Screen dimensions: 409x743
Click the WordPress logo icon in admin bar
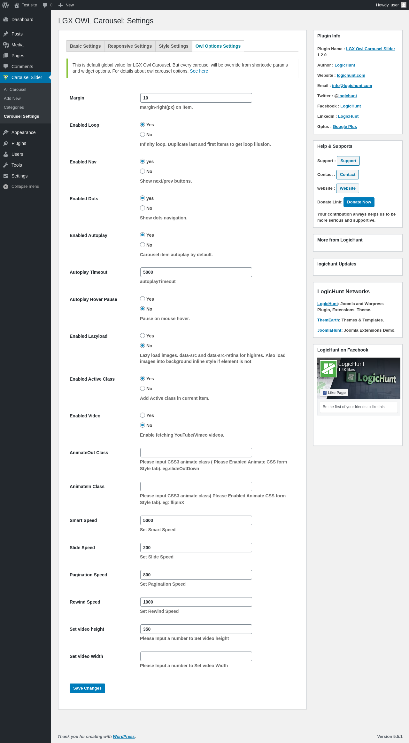click(x=5, y=5)
